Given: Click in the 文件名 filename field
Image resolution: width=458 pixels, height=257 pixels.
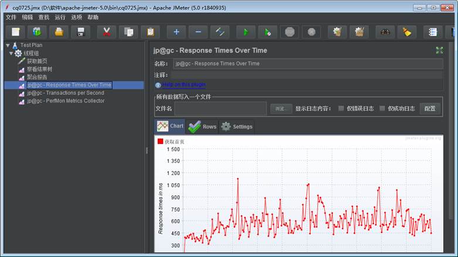Looking at the screenshot, I should (220, 108).
